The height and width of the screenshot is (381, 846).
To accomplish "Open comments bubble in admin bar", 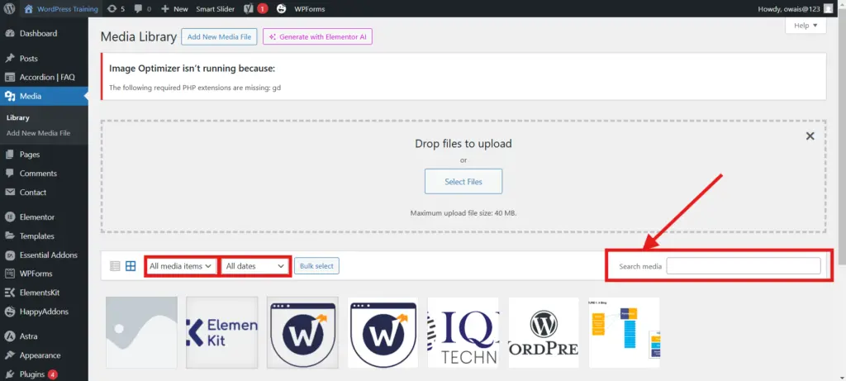I will tap(142, 8).
